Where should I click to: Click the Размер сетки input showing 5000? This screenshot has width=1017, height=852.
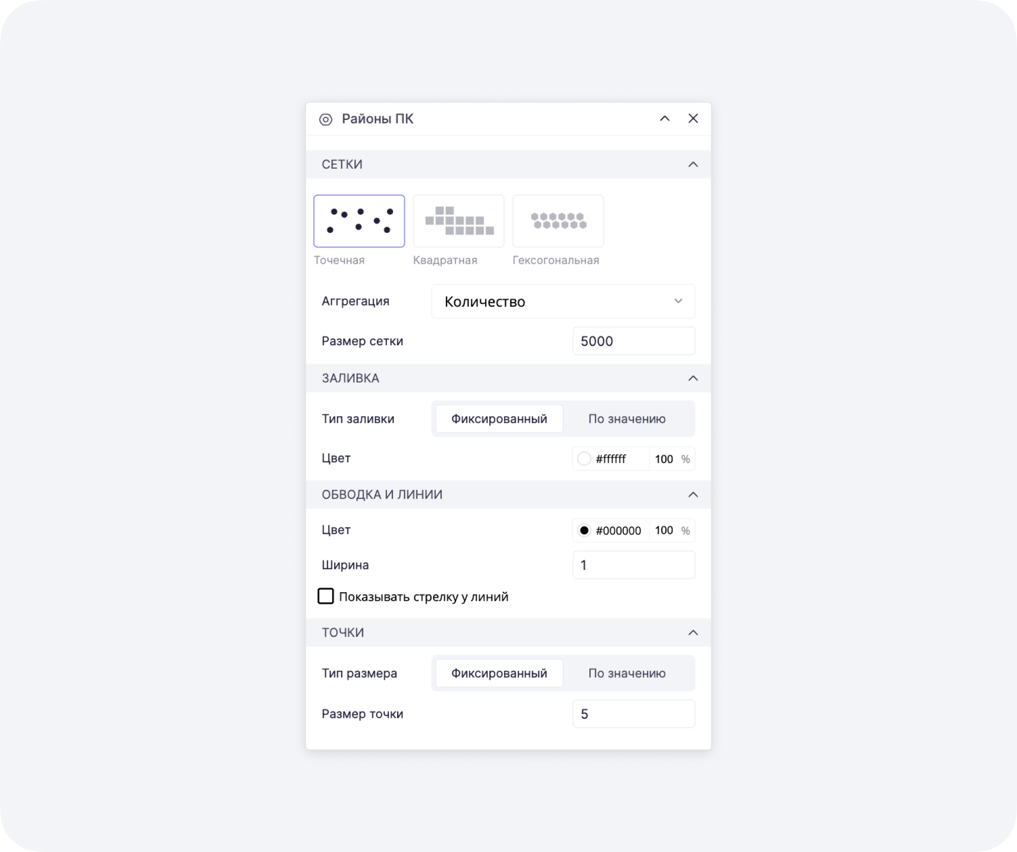pos(634,341)
